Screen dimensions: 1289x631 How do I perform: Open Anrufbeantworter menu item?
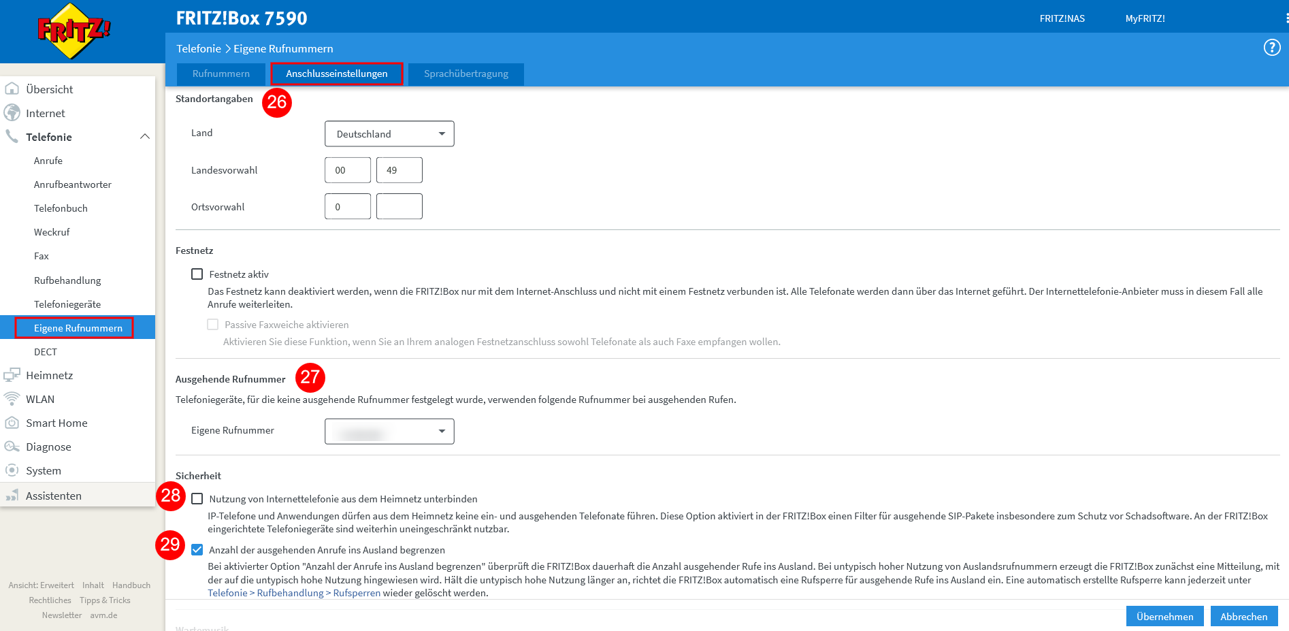(x=73, y=184)
